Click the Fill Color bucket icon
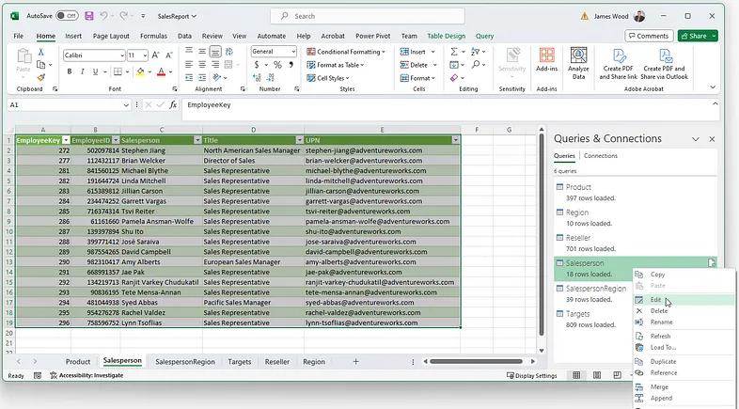739x409 pixels. click(140, 71)
